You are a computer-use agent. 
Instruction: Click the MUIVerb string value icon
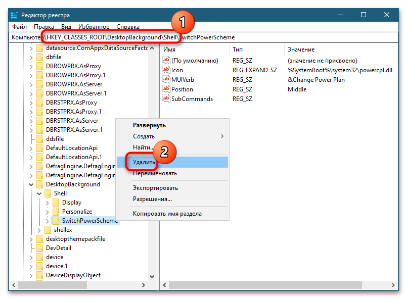(166, 79)
